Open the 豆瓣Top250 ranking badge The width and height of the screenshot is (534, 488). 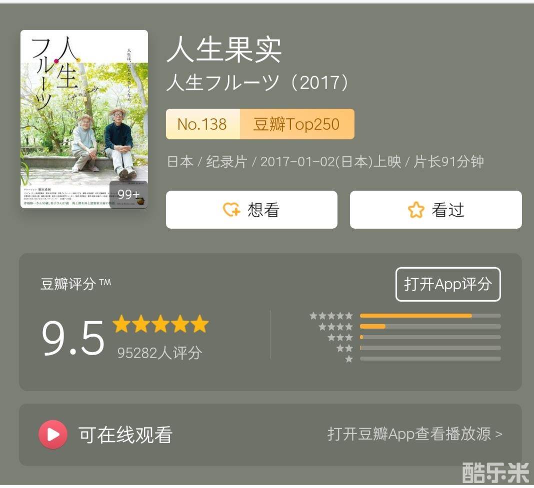click(296, 124)
